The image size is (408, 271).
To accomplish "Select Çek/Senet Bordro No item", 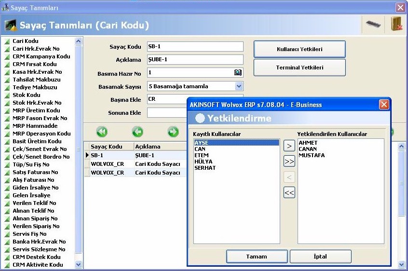I will (x=41, y=157).
